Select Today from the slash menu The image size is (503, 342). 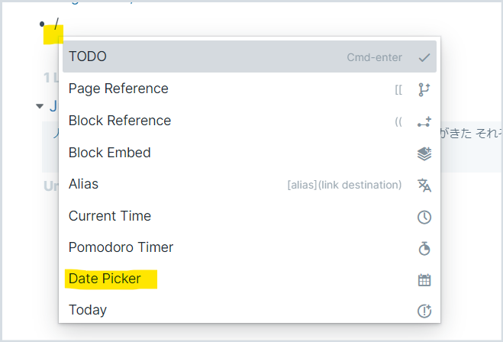[250, 310]
